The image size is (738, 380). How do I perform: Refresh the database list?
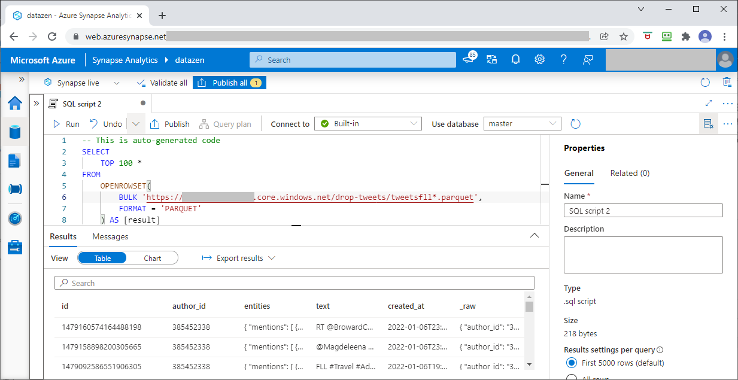[x=575, y=124]
